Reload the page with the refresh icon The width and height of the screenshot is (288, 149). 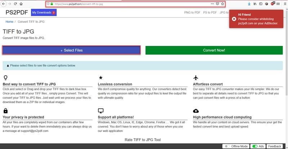pyautogui.click(x=15, y=4)
